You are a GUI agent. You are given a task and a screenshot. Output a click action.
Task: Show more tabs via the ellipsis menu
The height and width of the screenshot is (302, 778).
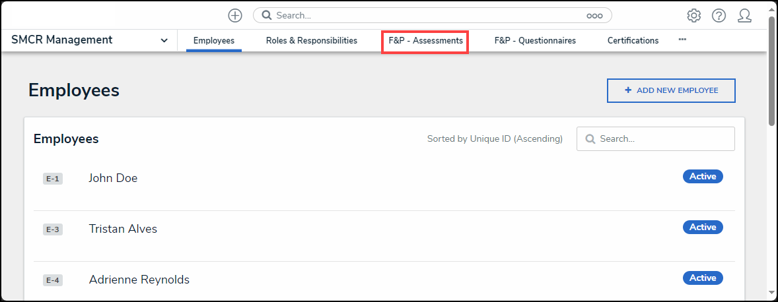pyautogui.click(x=682, y=40)
